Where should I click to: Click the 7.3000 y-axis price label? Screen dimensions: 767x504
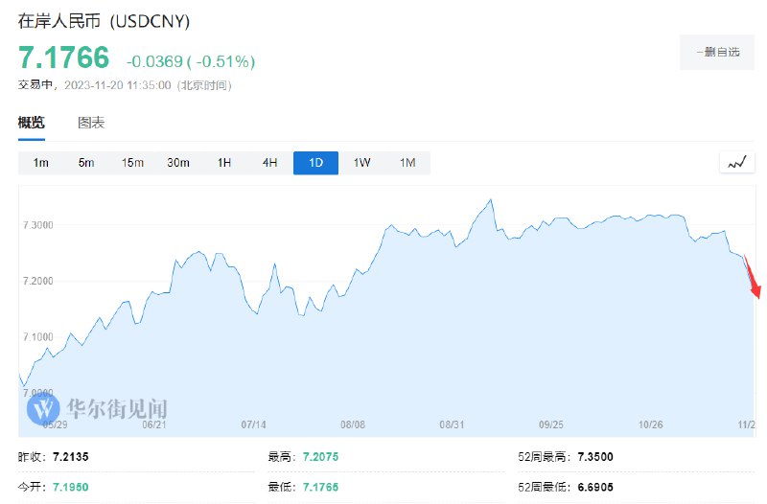click(x=37, y=224)
